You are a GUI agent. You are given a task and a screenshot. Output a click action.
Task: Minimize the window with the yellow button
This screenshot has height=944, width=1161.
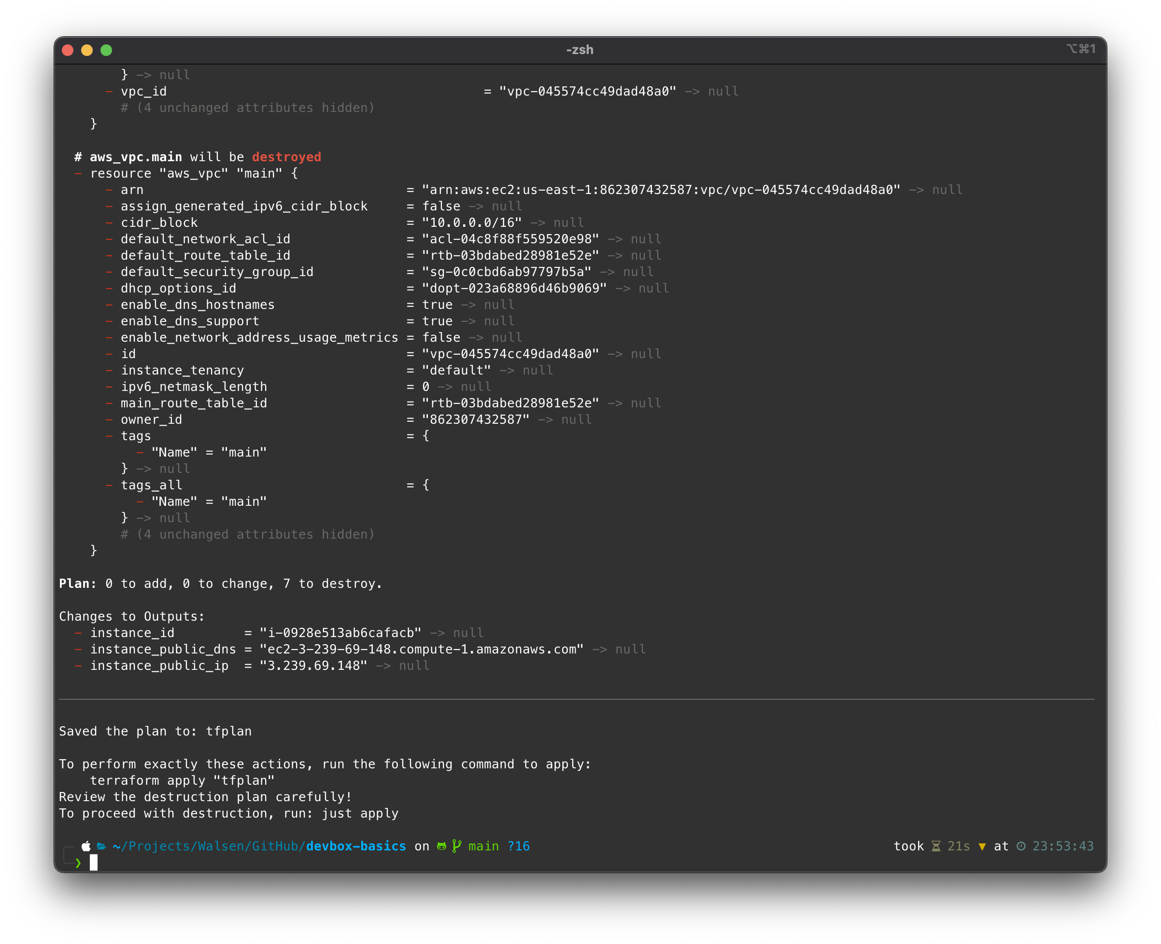click(87, 50)
